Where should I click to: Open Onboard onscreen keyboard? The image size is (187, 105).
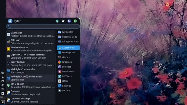point(31,93)
